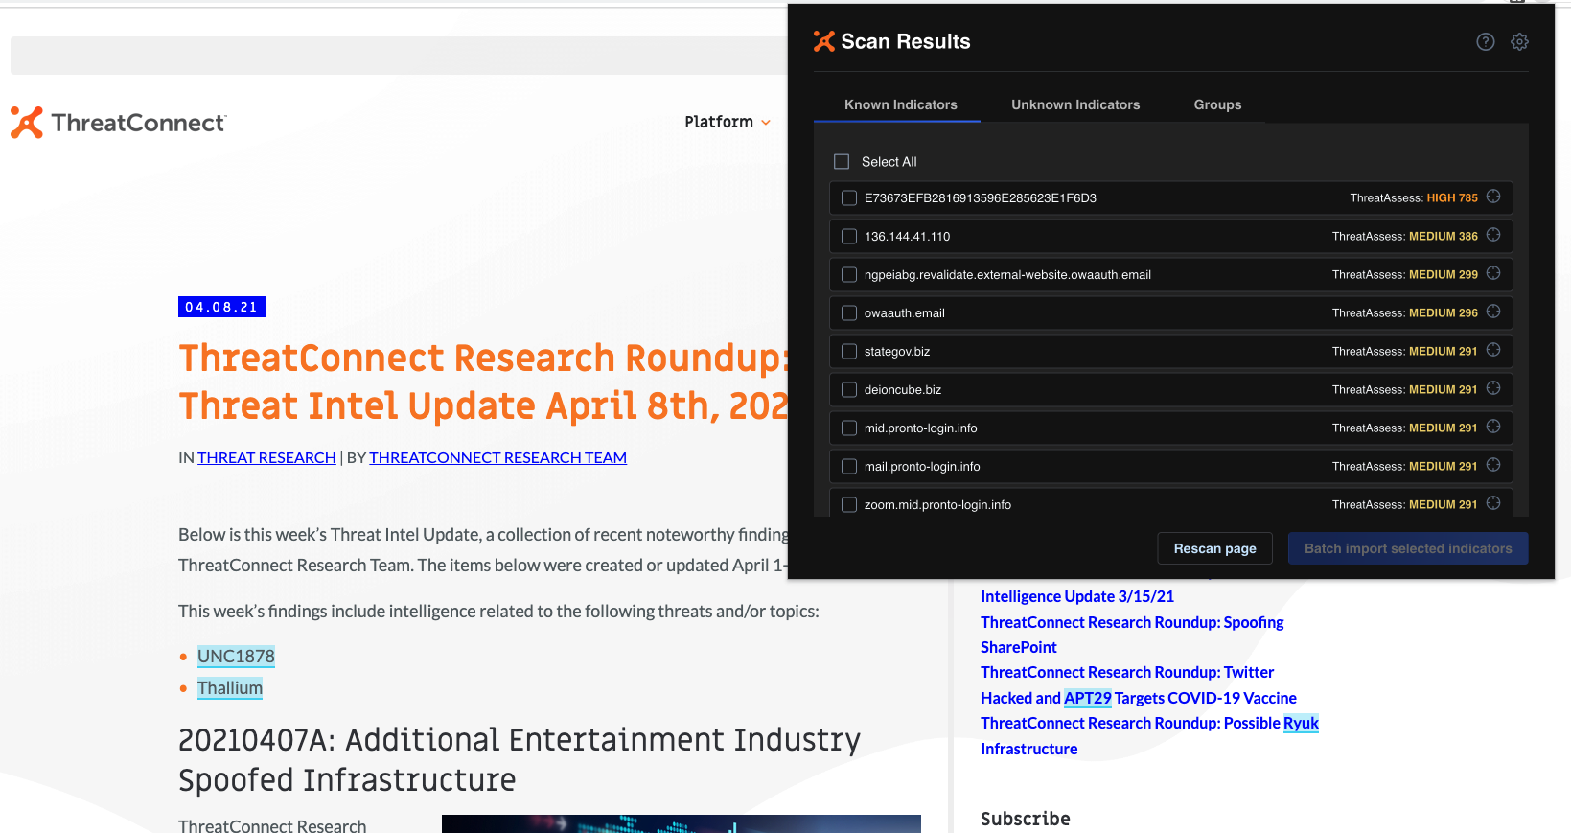Click the circle icon for 136.144.41.110
Viewport: 1571px width, 833px height.
coord(1493,235)
